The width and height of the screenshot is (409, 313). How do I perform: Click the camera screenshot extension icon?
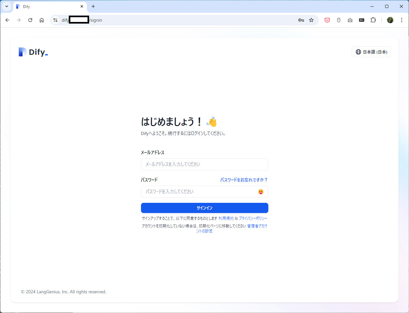pyautogui.click(x=350, y=20)
